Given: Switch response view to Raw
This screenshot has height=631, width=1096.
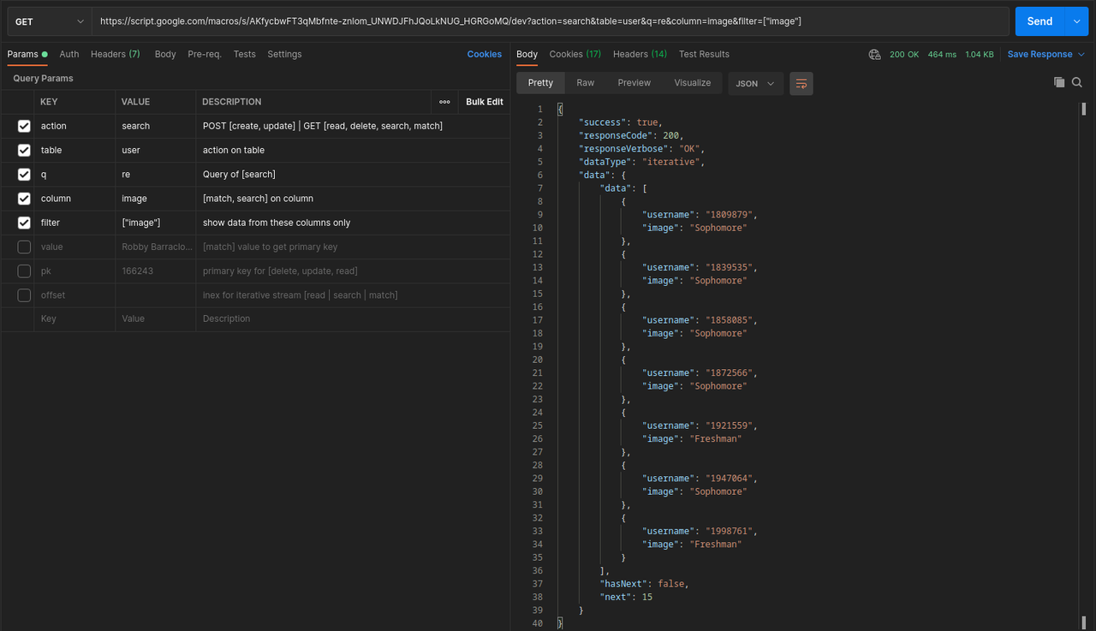Looking at the screenshot, I should pos(586,83).
